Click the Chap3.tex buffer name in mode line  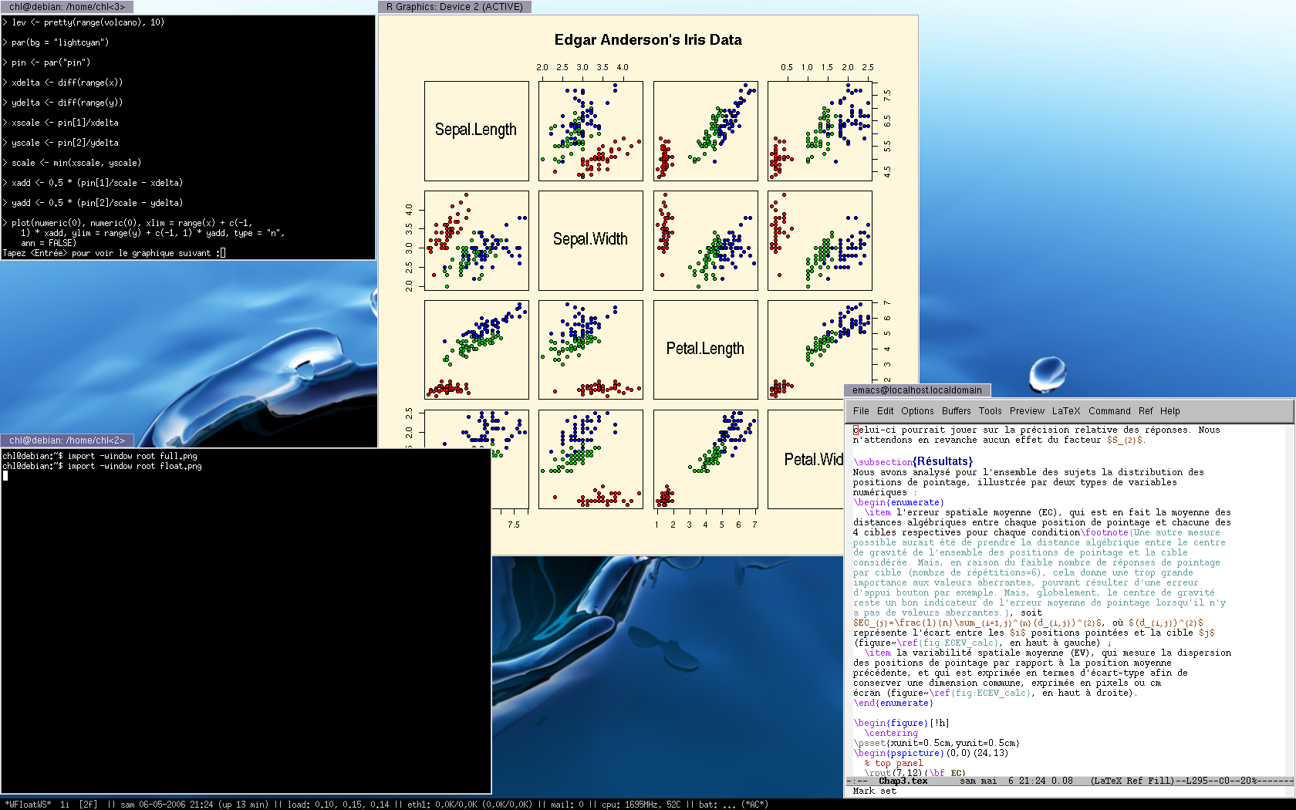[x=903, y=781]
